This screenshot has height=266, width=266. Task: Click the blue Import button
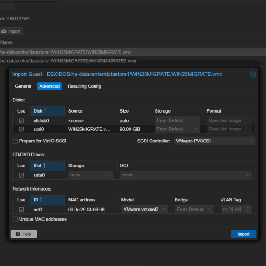tap(243, 234)
